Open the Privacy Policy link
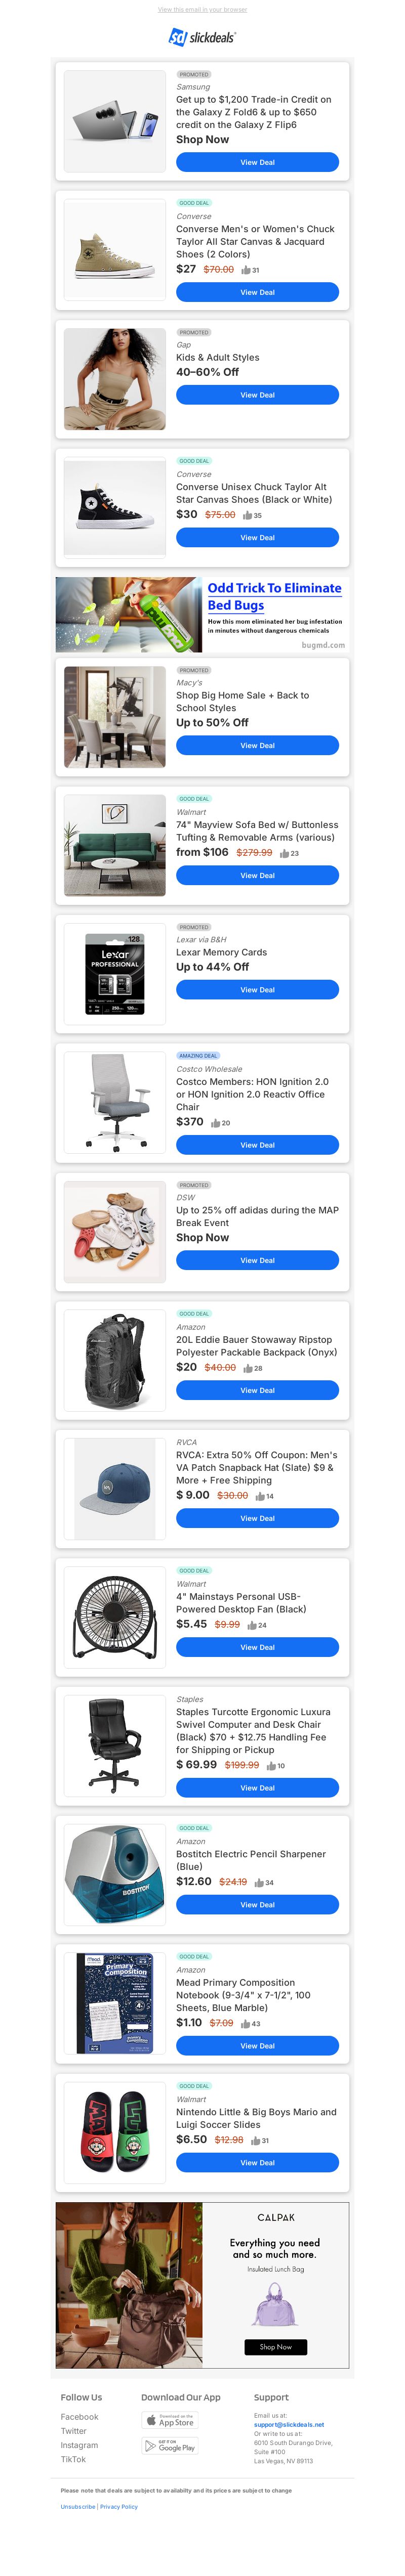 pyautogui.click(x=118, y=2507)
